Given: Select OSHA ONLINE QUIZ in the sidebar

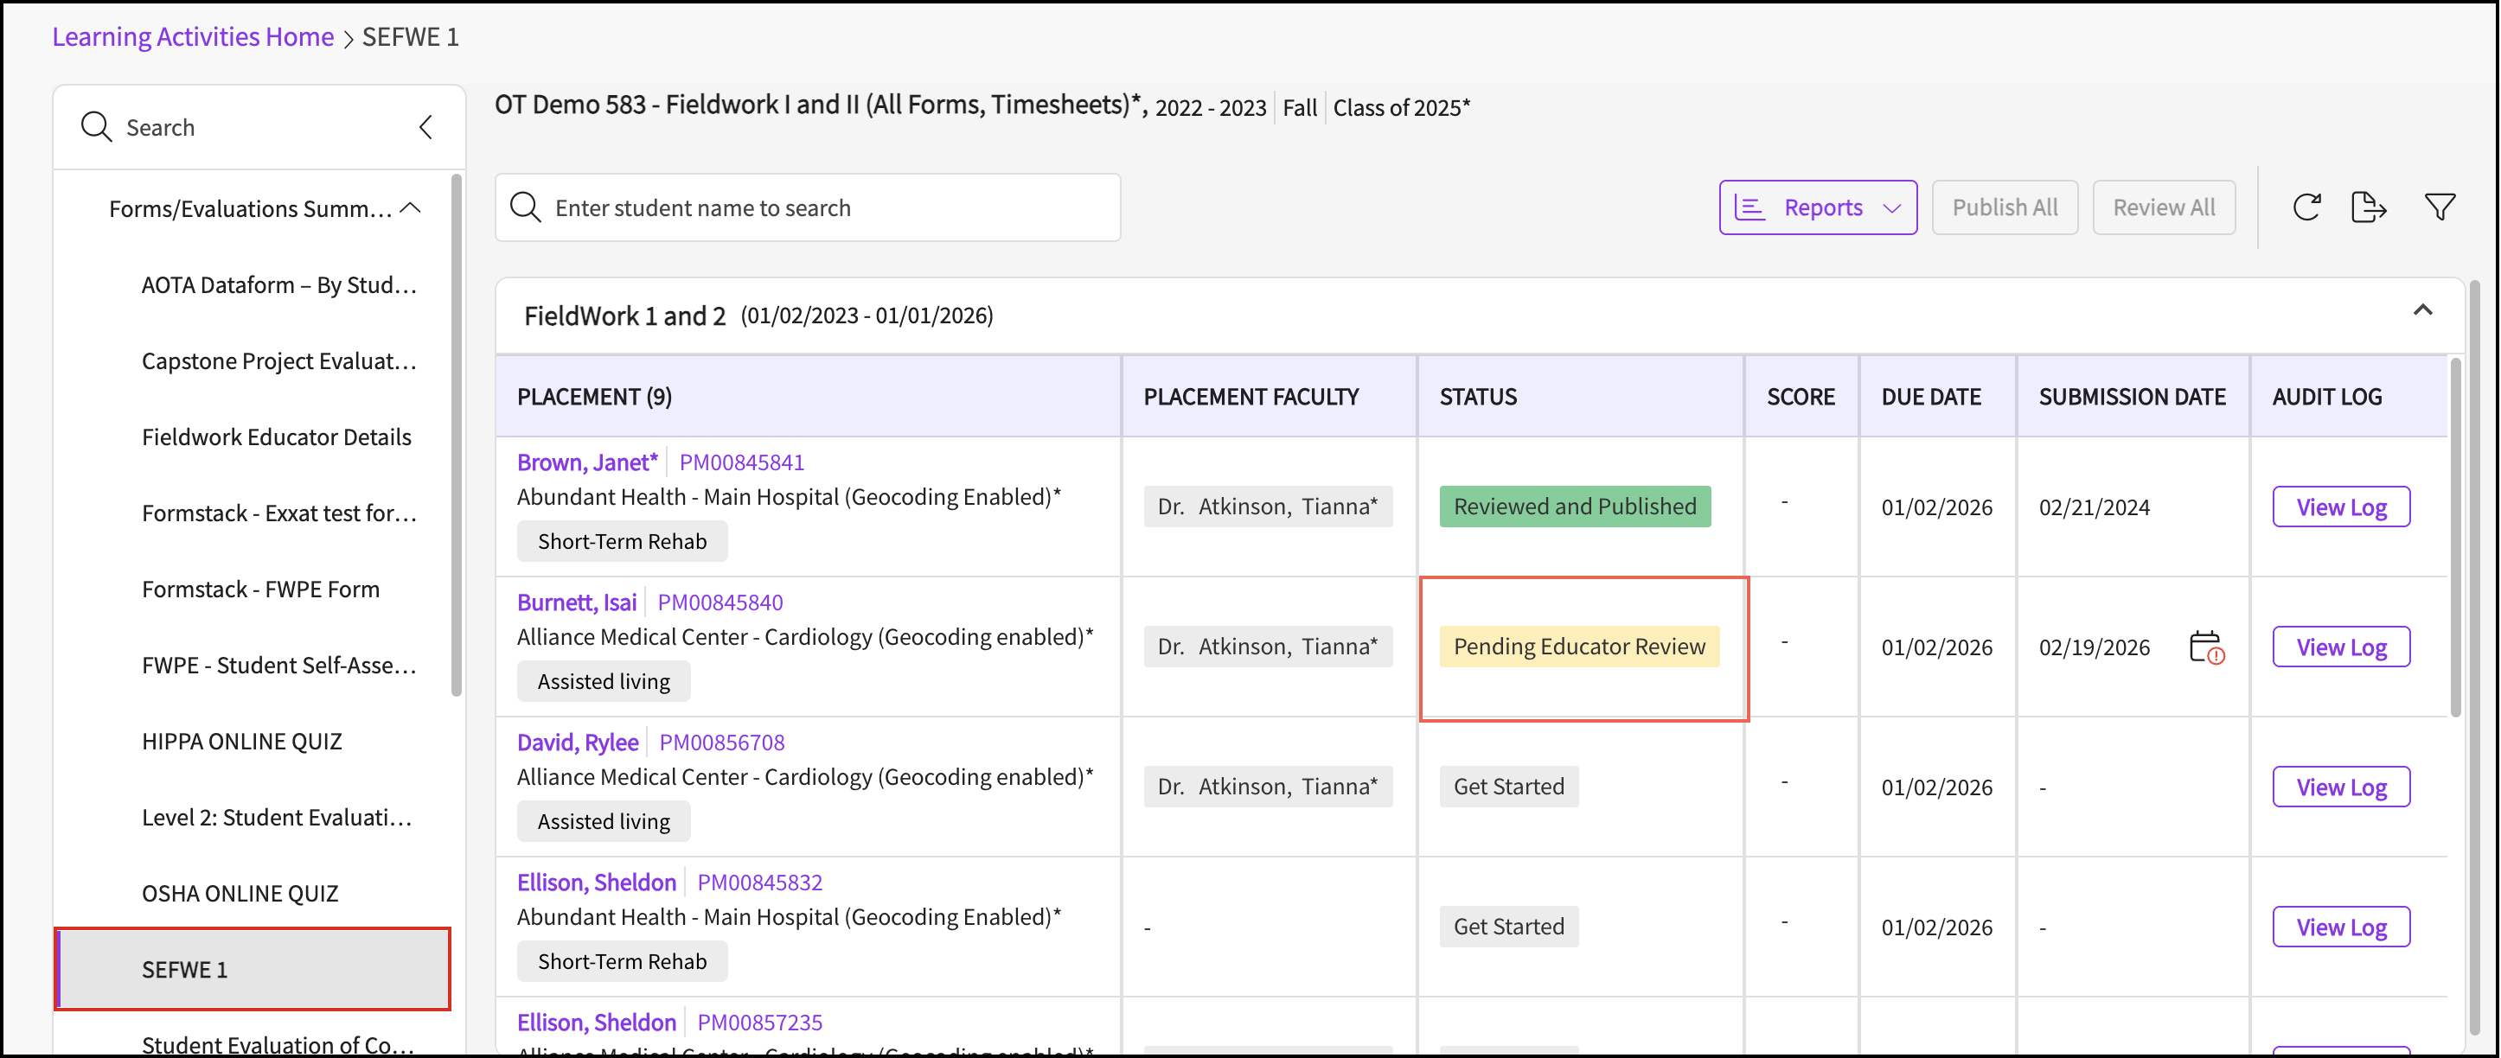Looking at the screenshot, I should [240, 893].
